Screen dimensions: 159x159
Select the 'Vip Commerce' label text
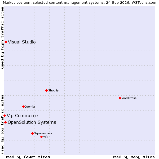22,116
